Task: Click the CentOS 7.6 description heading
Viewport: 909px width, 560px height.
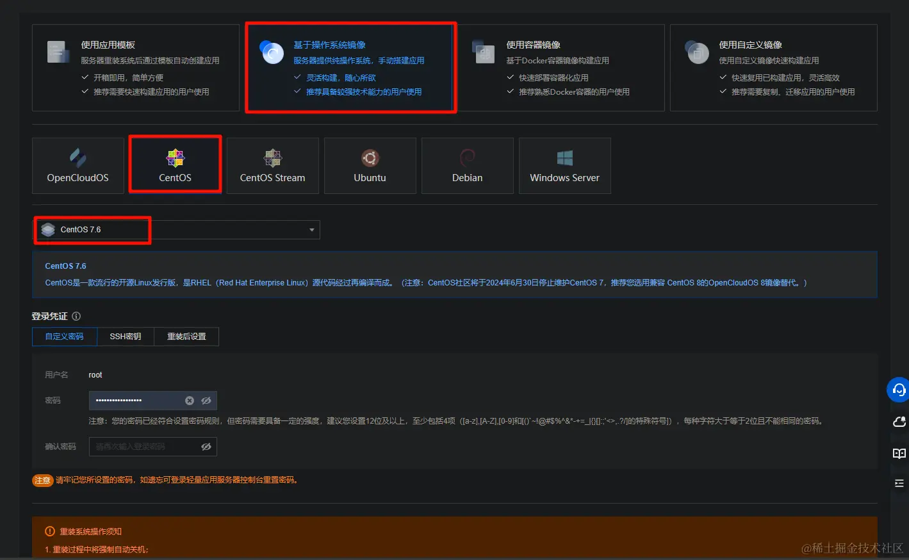Action: point(65,266)
